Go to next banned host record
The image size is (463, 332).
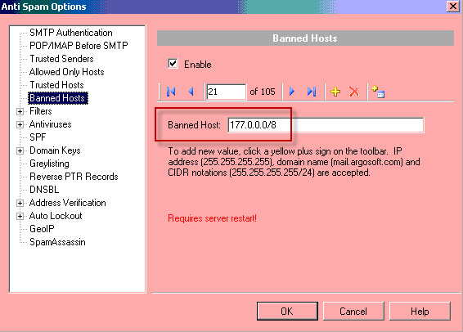click(x=292, y=92)
